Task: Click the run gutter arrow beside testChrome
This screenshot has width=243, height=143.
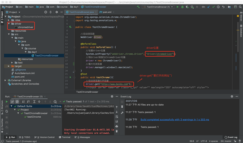Action: click(x=70, y=77)
